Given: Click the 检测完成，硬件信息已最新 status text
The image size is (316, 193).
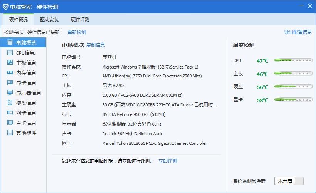Looking at the screenshot, I should click(x=32, y=32).
